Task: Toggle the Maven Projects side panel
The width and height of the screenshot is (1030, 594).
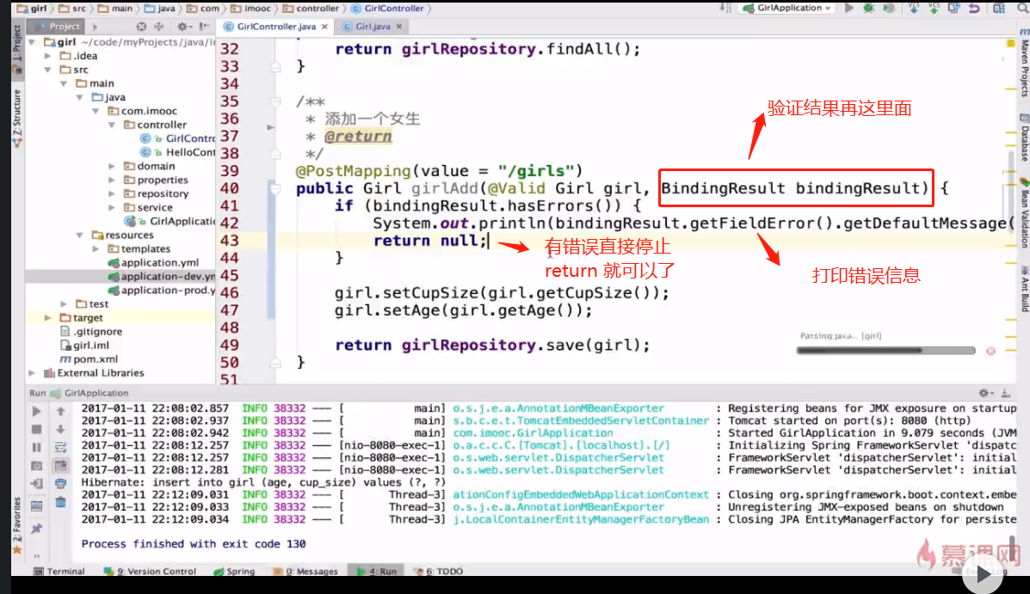Action: 1024,63
